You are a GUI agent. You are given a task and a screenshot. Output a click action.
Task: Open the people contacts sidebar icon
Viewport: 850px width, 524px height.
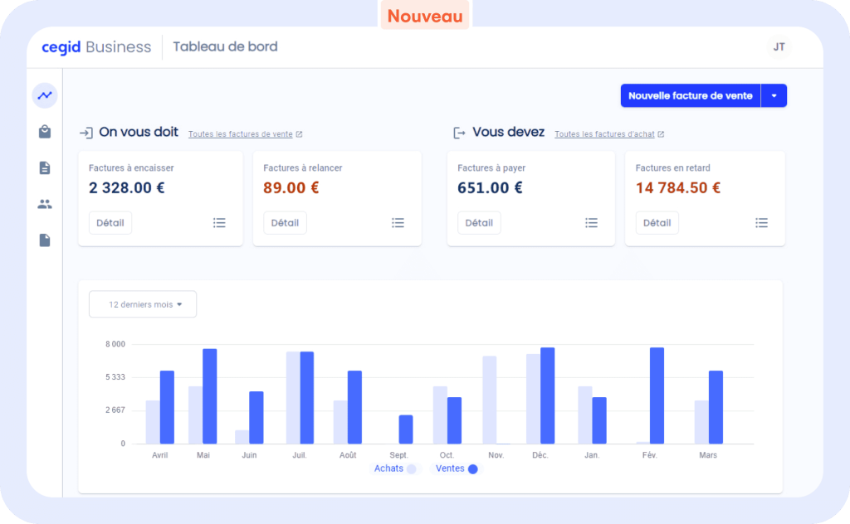[x=45, y=204]
